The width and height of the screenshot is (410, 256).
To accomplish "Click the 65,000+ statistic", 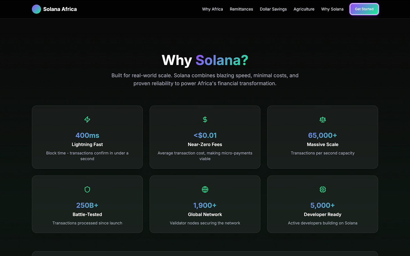I will [323, 135].
